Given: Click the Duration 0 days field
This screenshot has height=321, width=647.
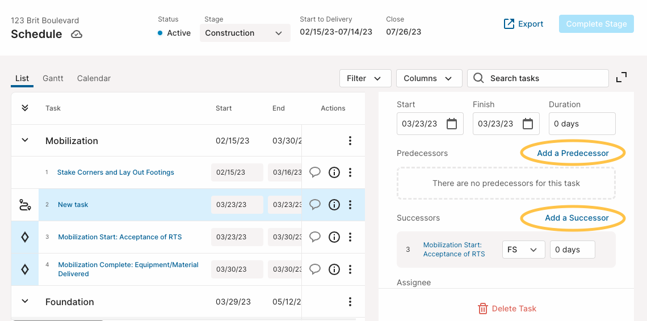Looking at the screenshot, I should click(582, 124).
